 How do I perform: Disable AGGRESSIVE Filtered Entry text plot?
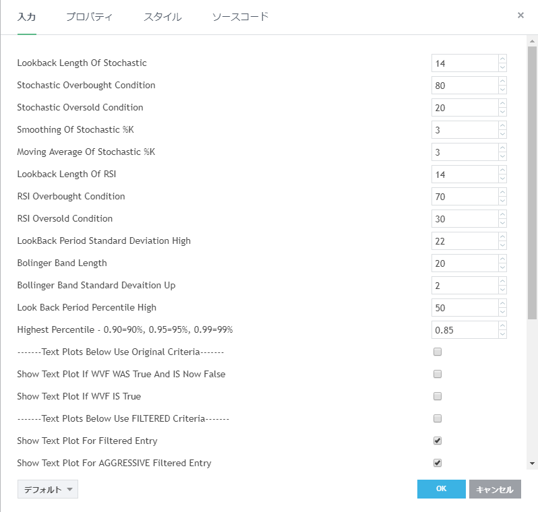coord(438,463)
